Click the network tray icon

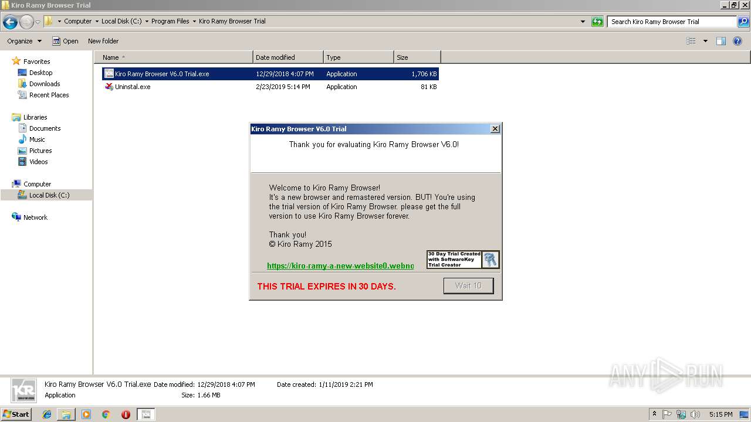coord(681,414)
